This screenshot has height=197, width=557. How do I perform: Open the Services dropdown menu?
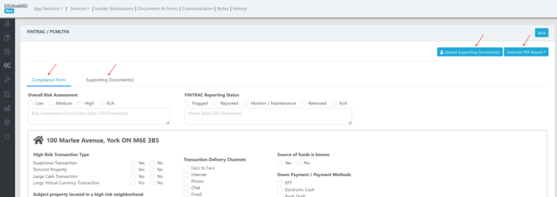pos(79,8)
